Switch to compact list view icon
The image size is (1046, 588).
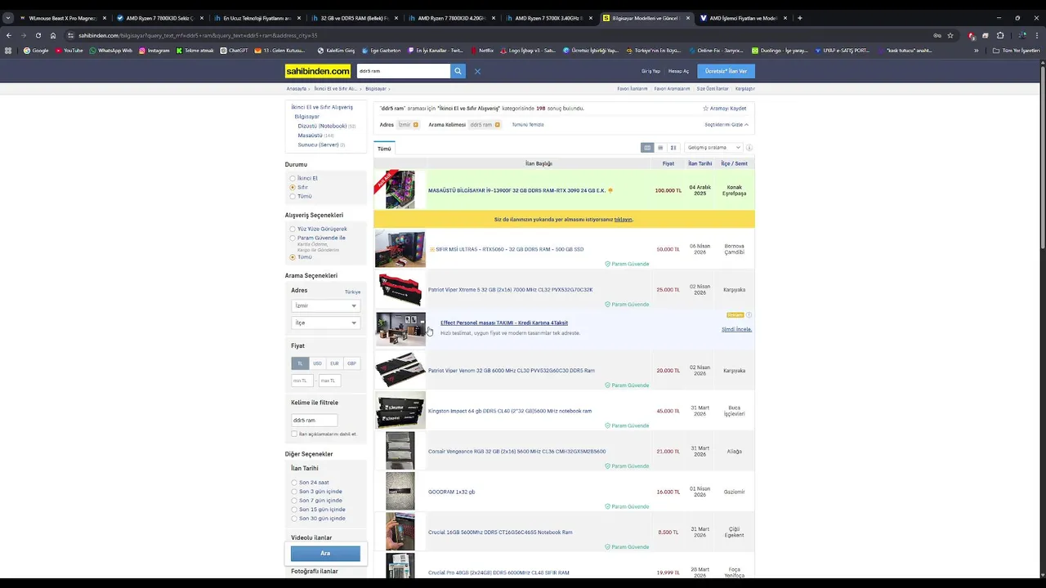pyautogui.click(x=660, y=148)
